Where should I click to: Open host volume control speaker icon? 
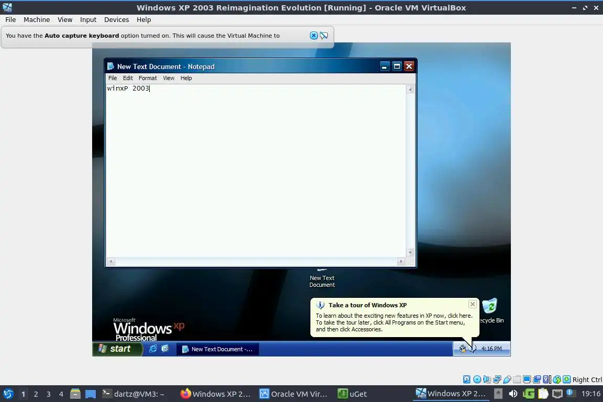pyautogui.click(x=513, y=394)
